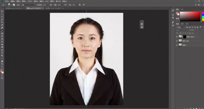
Task: Select the Lasso tool
Action: point(2,17)
